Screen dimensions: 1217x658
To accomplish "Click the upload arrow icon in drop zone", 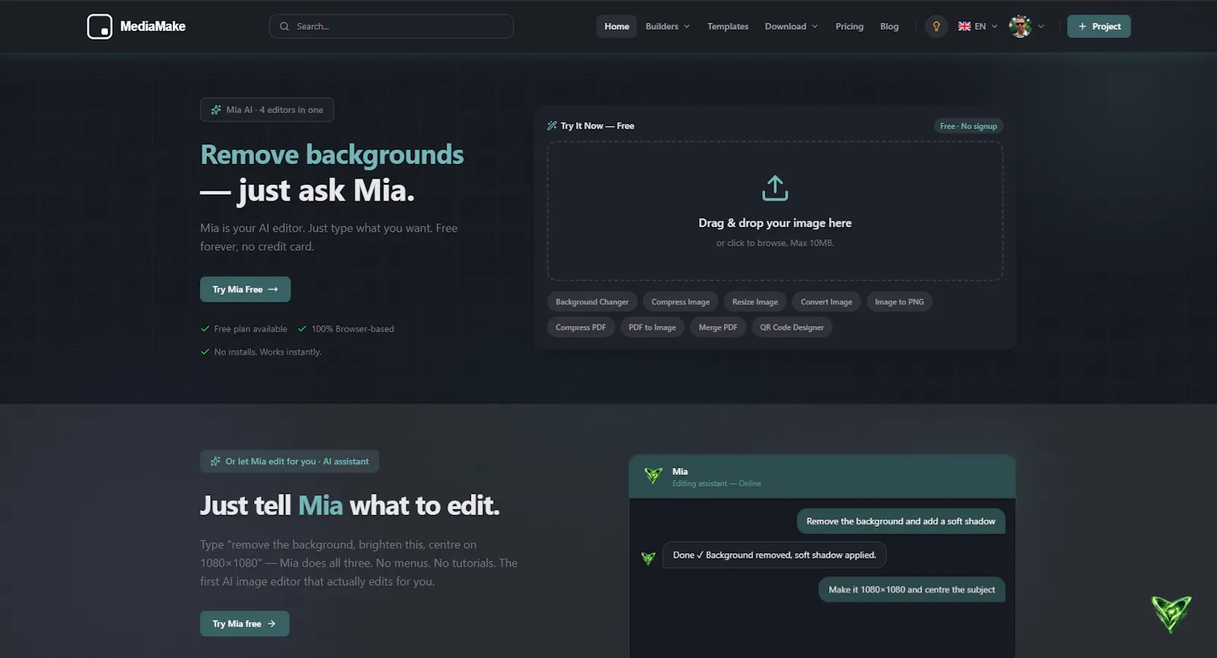I will click(x=775, y=188).
